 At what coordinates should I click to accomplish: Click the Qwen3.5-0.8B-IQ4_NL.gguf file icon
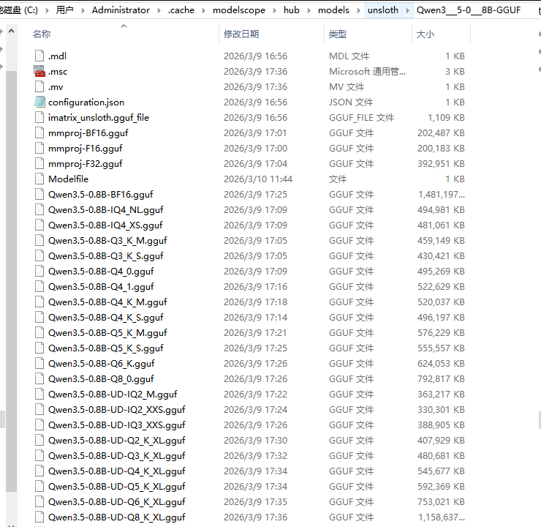click(x=39, y=209)
